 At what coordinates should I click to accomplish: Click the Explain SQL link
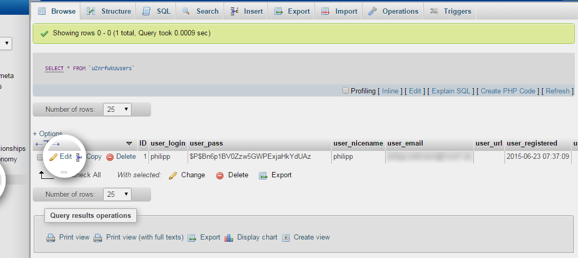tap(451, 91)
